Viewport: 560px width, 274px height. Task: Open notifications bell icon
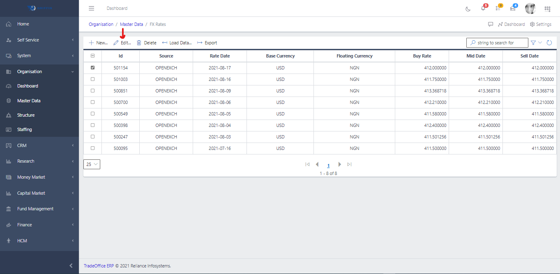click(483, 8)
